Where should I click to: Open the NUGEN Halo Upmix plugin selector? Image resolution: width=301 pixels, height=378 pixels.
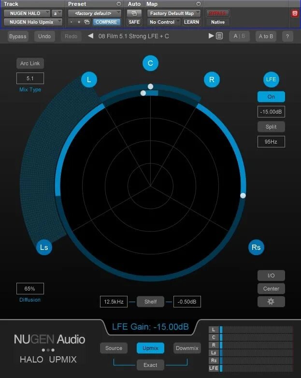tap(33, 22)
